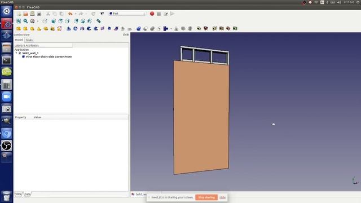361x203 pixels.
Task: Set the view to Top
Action: point(60,21)
